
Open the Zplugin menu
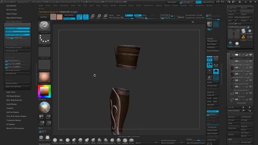(x=209, y=5)
